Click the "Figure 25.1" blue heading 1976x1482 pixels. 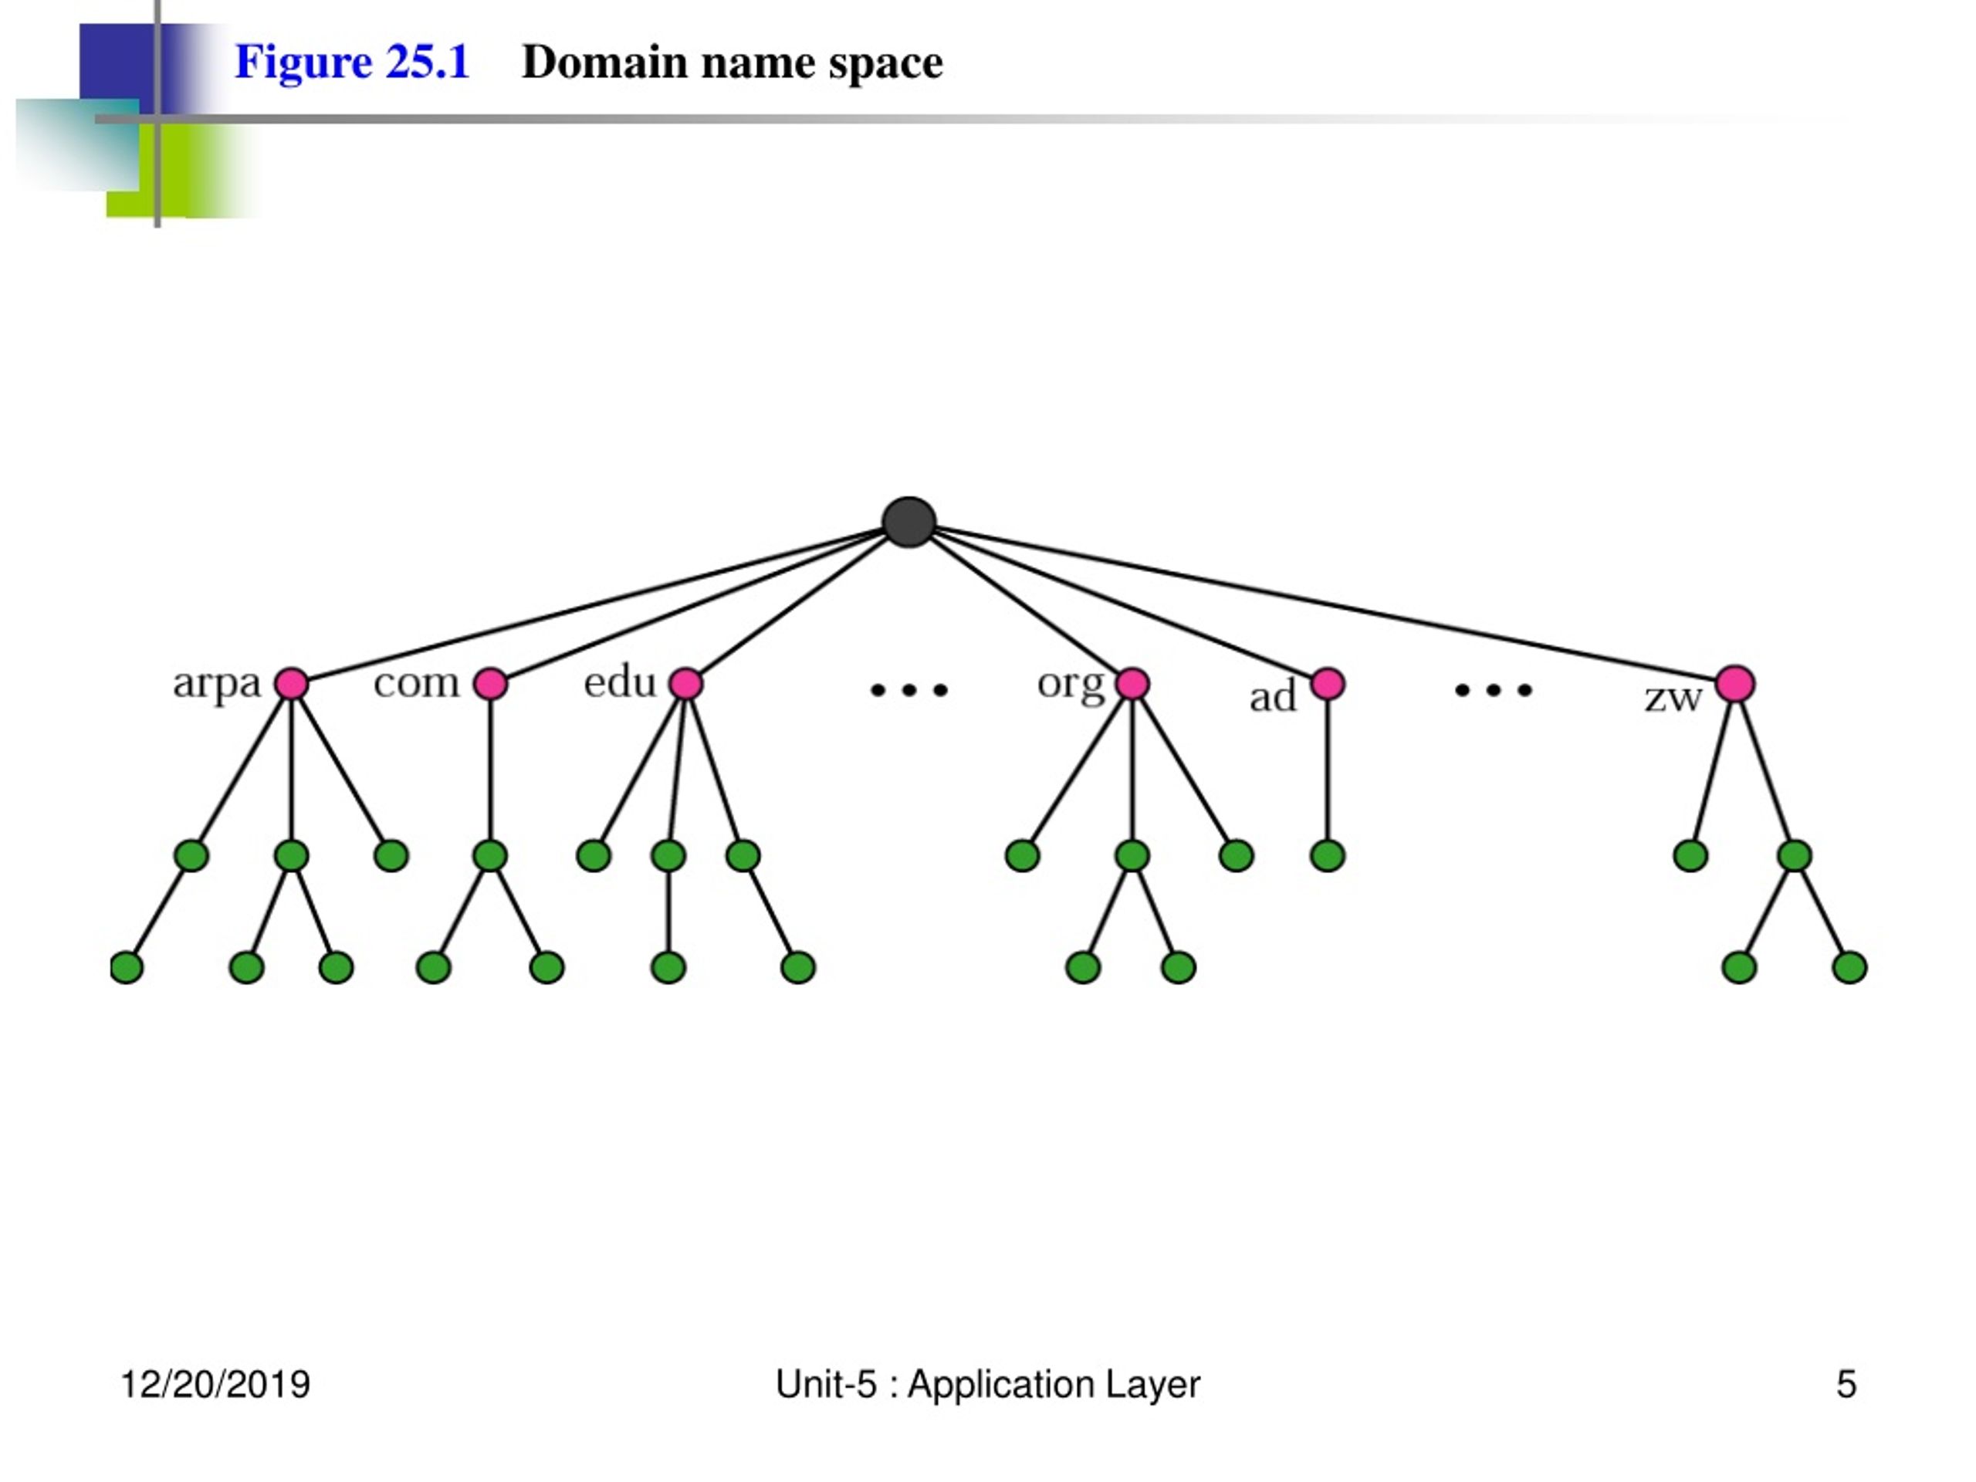[x=352, y=63]
